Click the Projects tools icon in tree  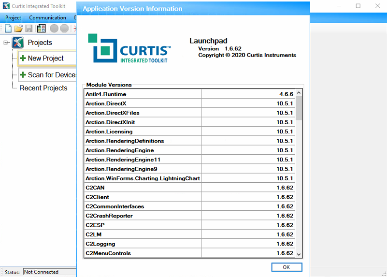pyautogui.click(x=18, y=43)
